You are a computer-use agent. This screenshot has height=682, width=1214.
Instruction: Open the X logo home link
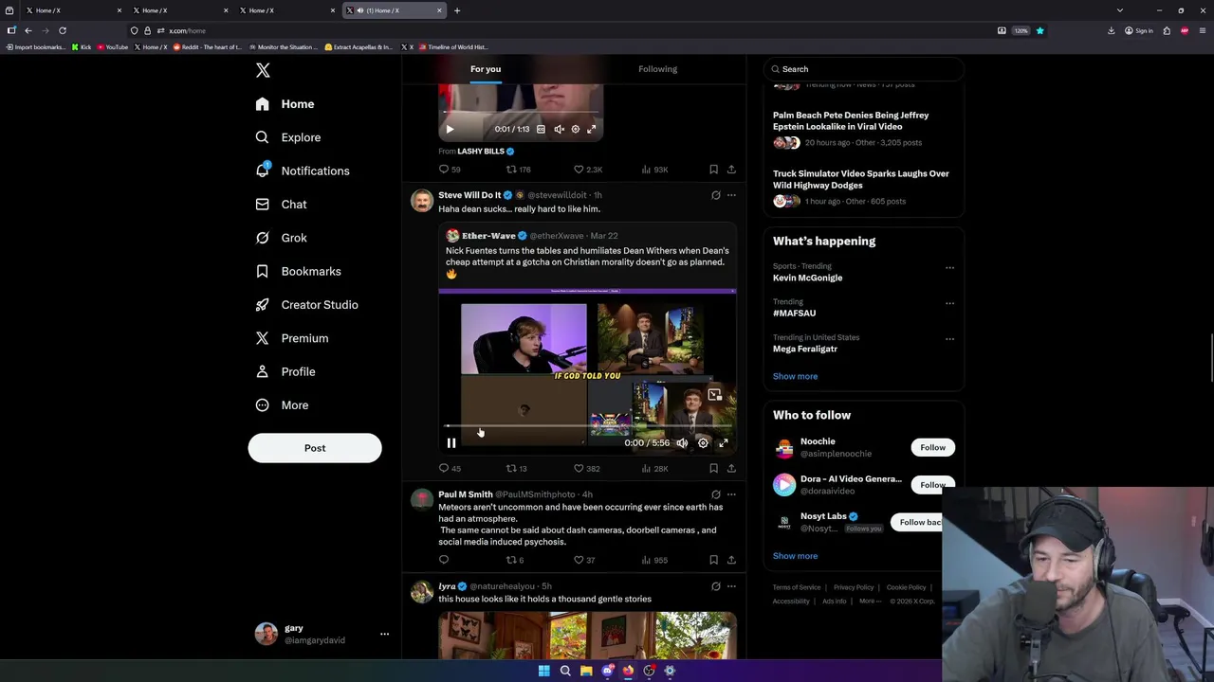pos(263,70)
